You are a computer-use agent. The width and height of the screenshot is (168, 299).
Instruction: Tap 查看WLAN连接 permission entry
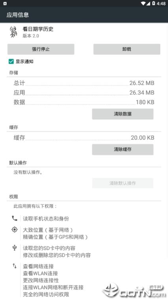click(40, 273)
